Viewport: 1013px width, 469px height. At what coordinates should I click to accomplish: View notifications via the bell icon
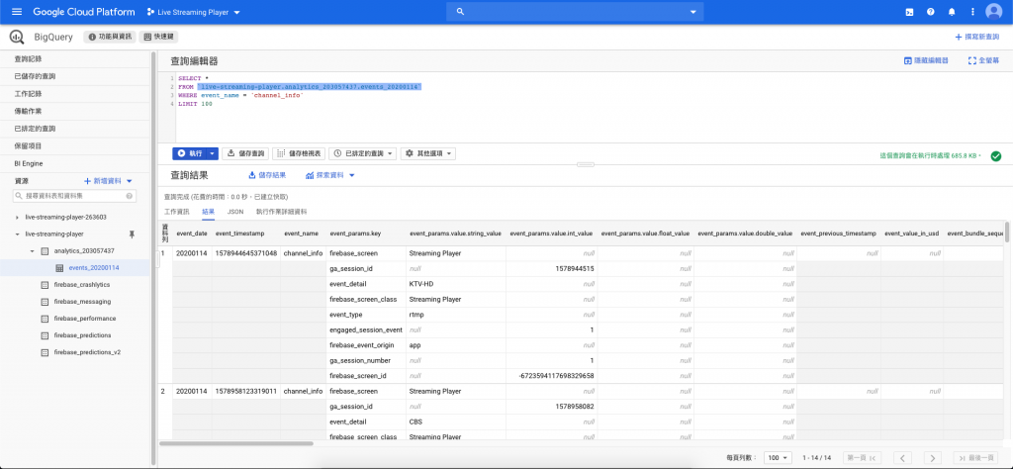(x=952, y=12)
